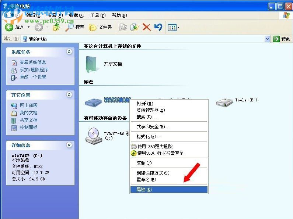Click the 更改一个设置 link
This screenshot has height=219, width=293.
click(33, 77)
